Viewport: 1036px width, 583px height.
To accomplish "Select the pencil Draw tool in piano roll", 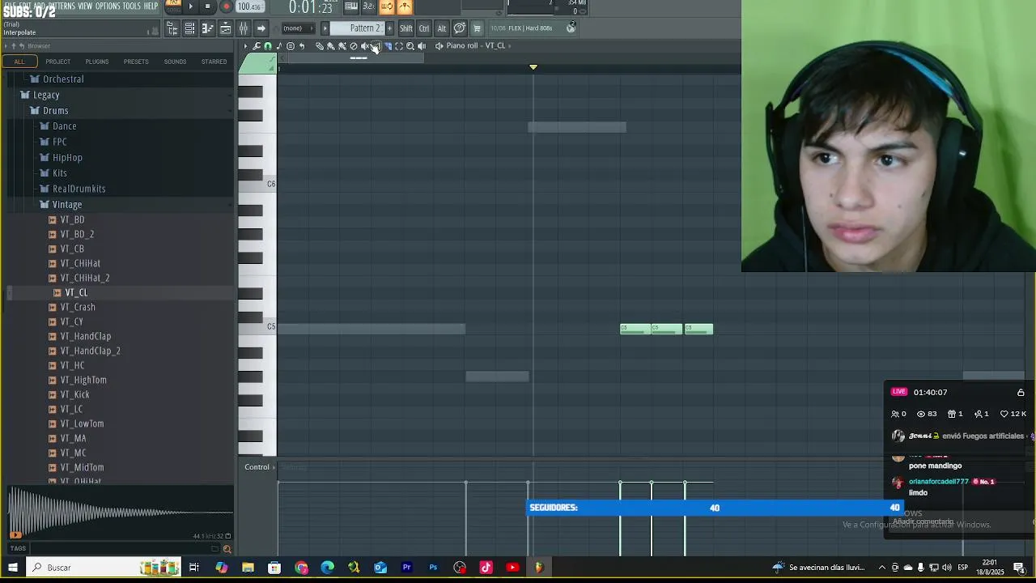I will (320, 46).
